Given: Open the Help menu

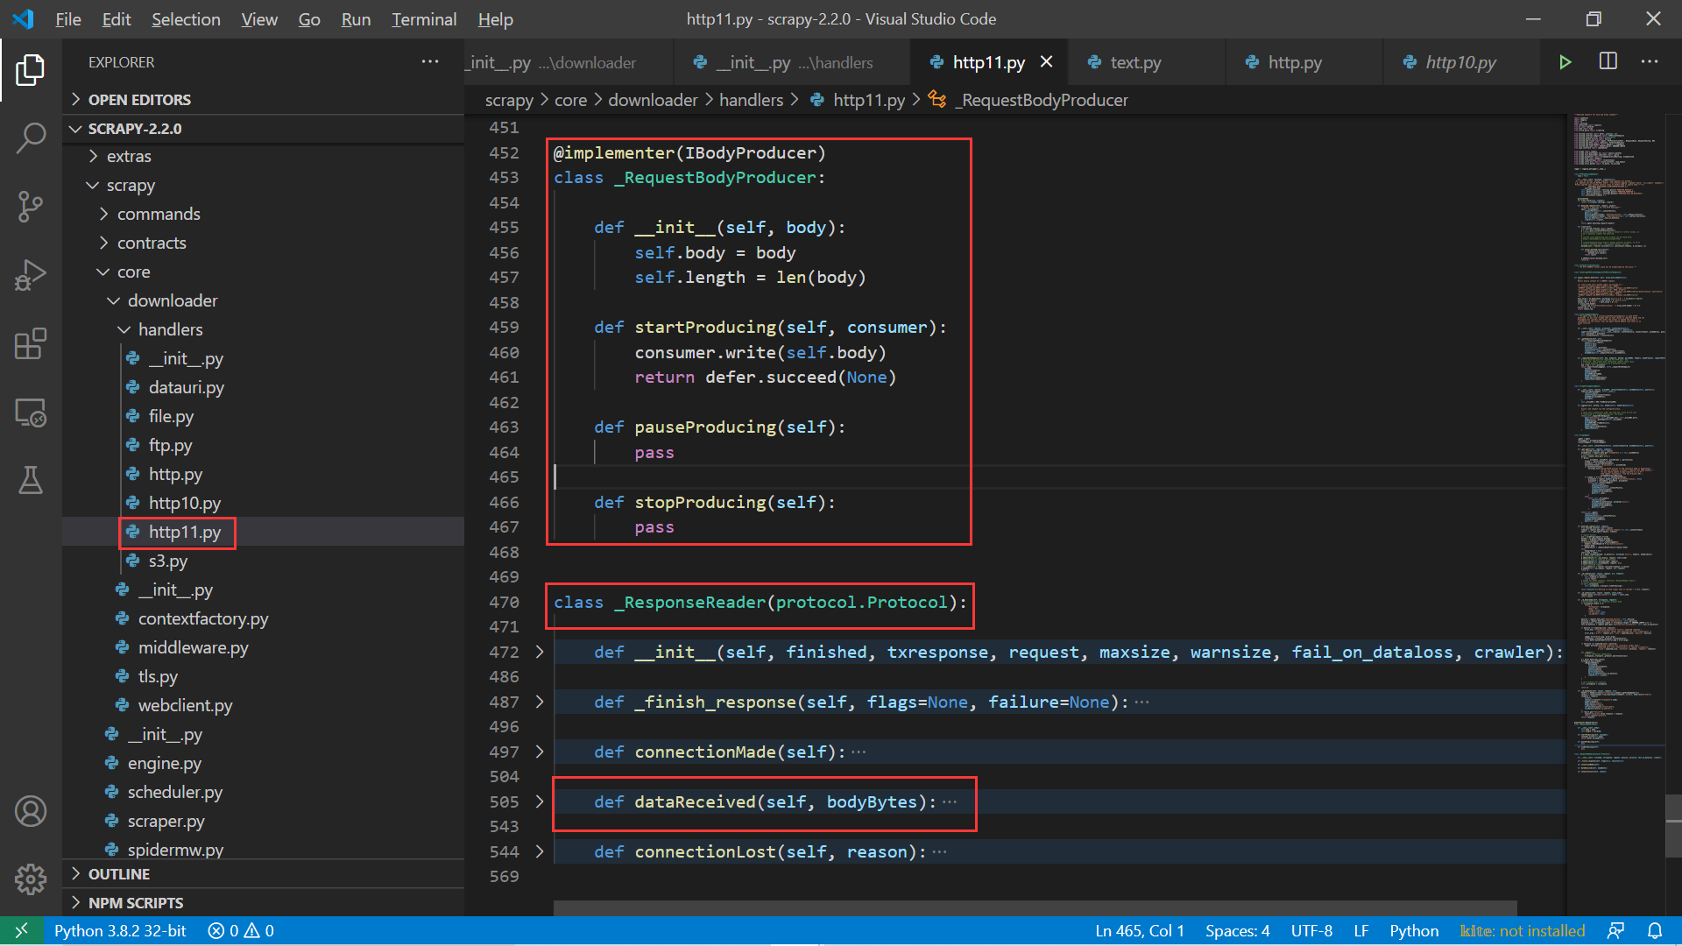Looking at the screenshot, I should tap(496, 18).
